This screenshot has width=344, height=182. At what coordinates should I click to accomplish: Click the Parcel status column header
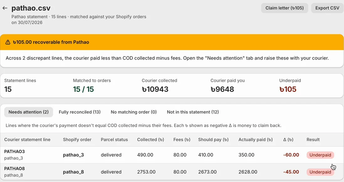point(114,140)
